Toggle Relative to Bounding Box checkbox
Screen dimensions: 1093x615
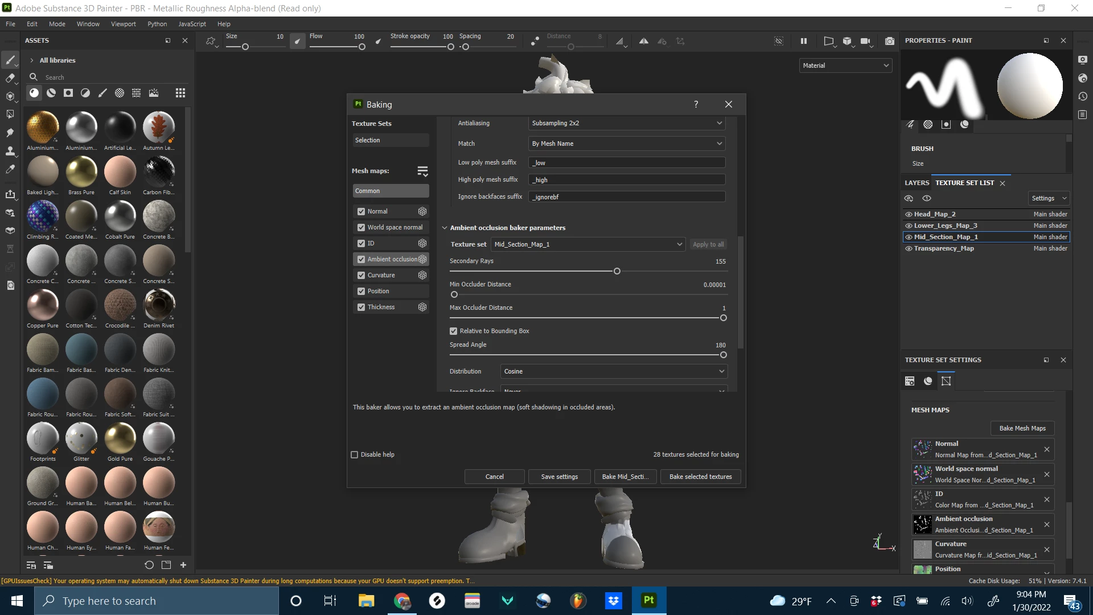click(x=454, y=331)
